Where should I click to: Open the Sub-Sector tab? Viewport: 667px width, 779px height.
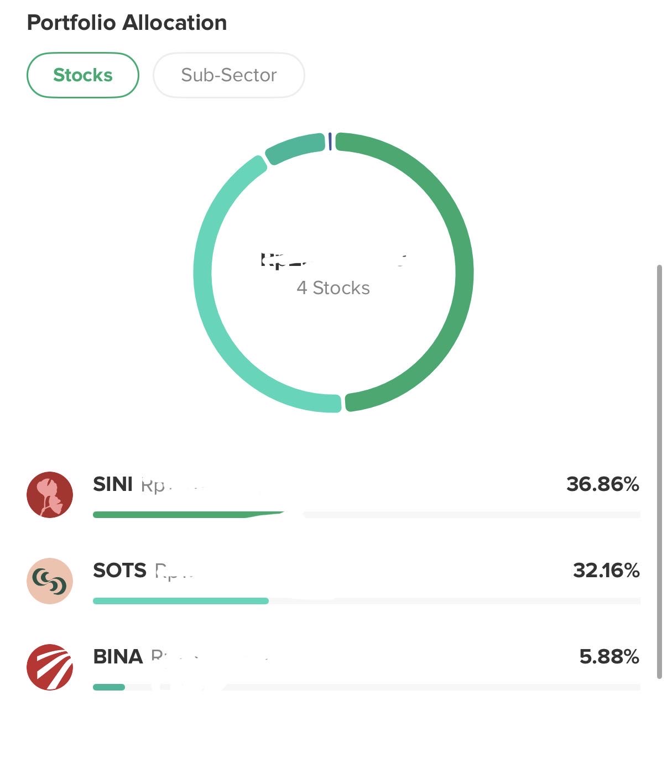point(228,75)
